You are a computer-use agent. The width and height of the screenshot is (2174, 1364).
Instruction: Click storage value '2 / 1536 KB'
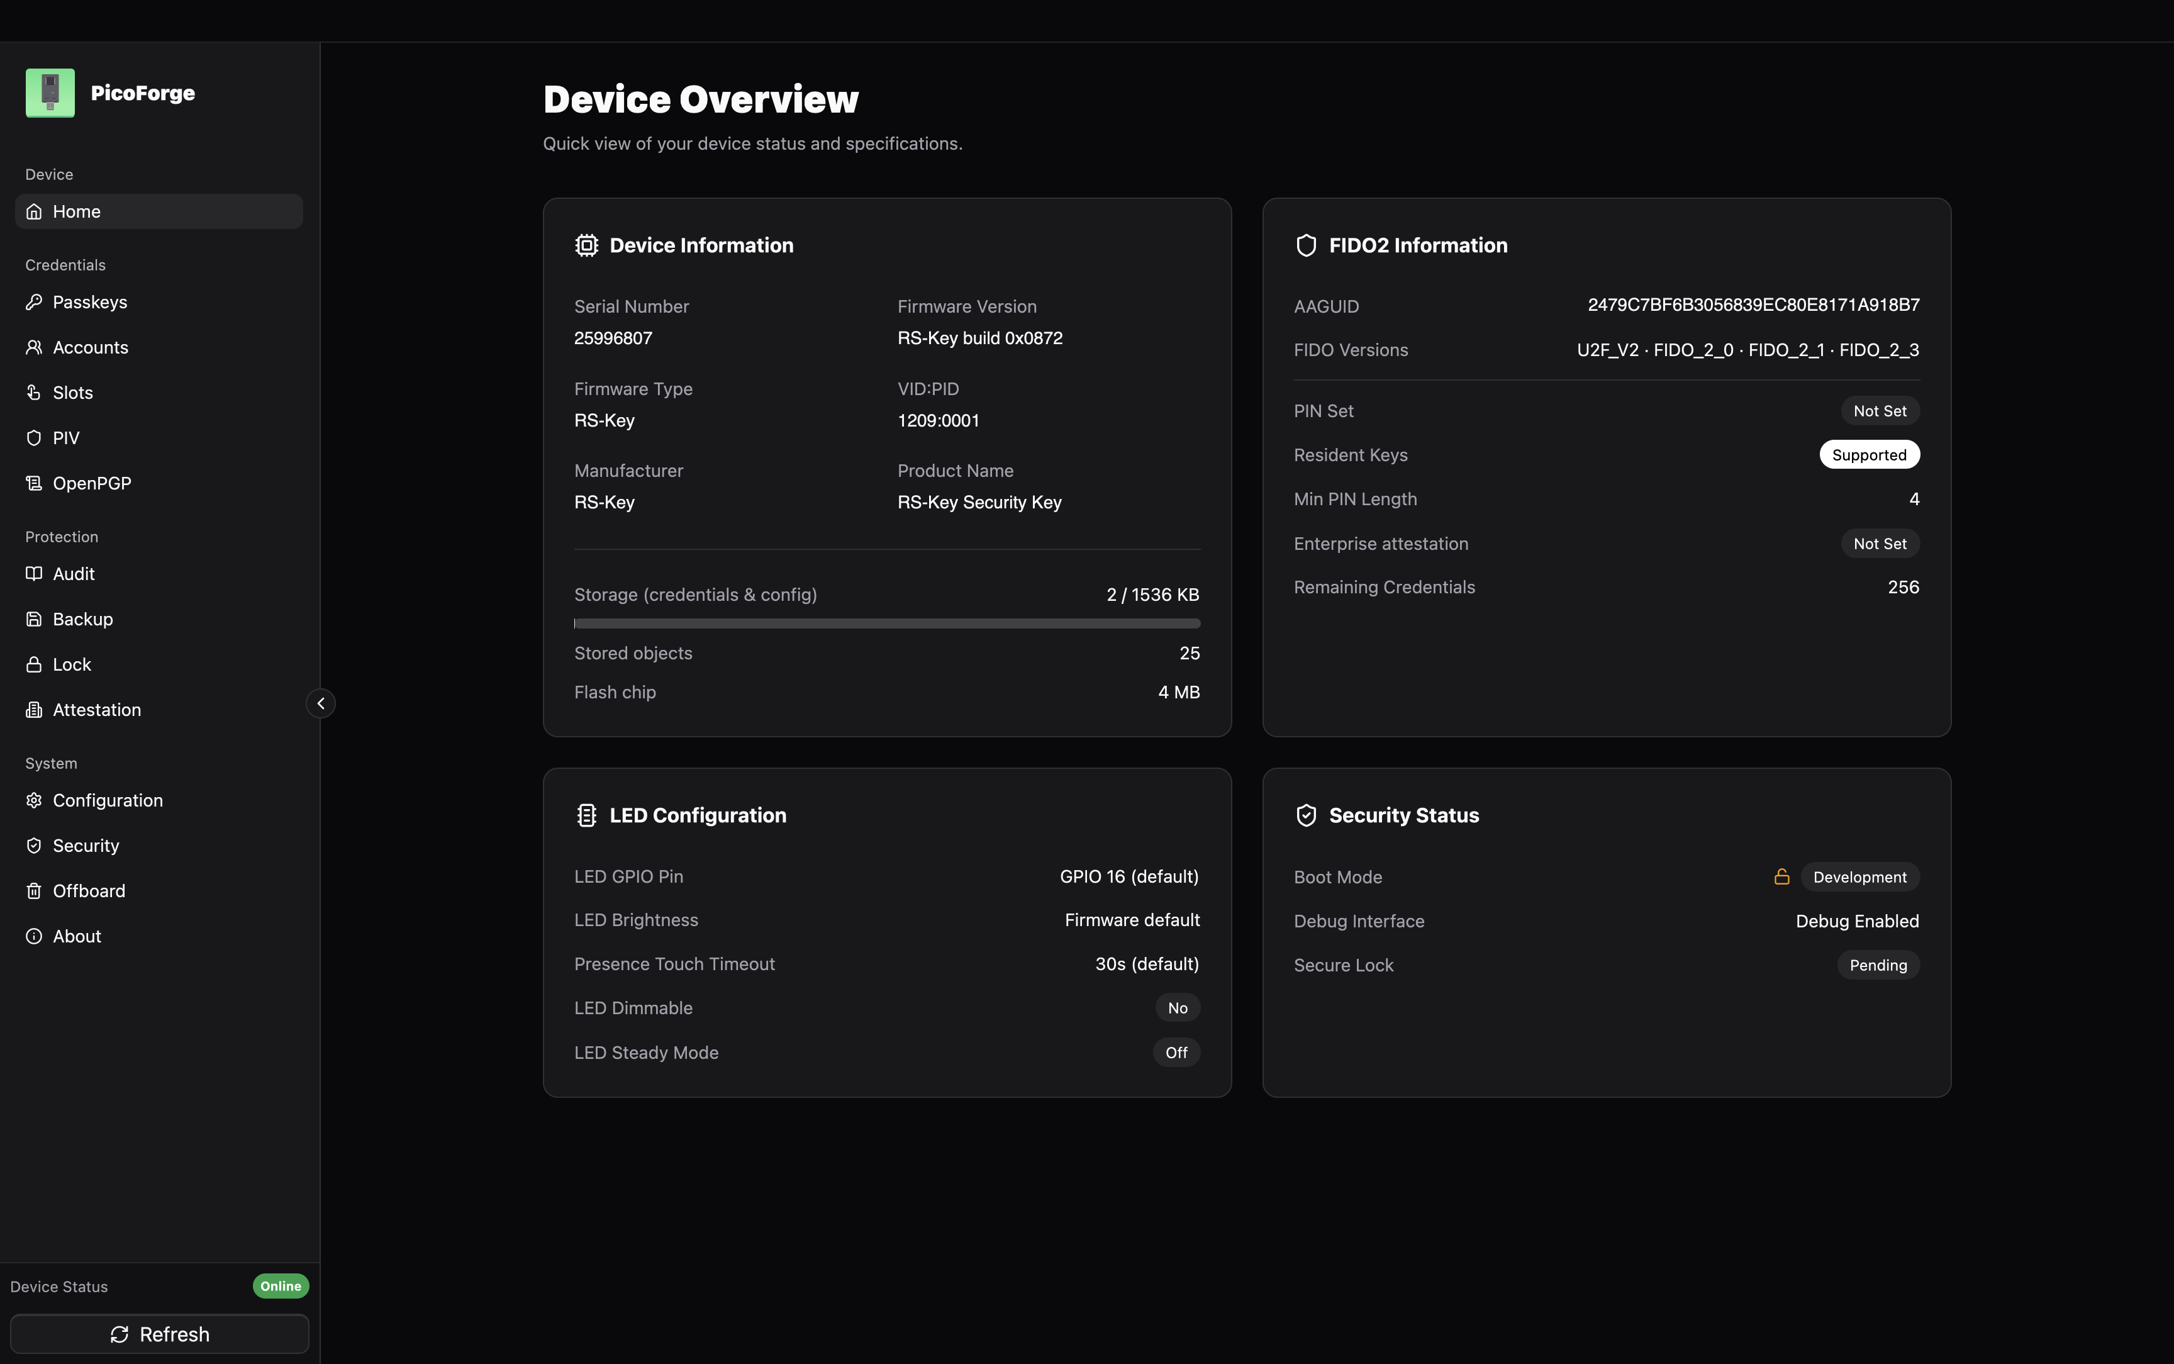pos(1153,595)
